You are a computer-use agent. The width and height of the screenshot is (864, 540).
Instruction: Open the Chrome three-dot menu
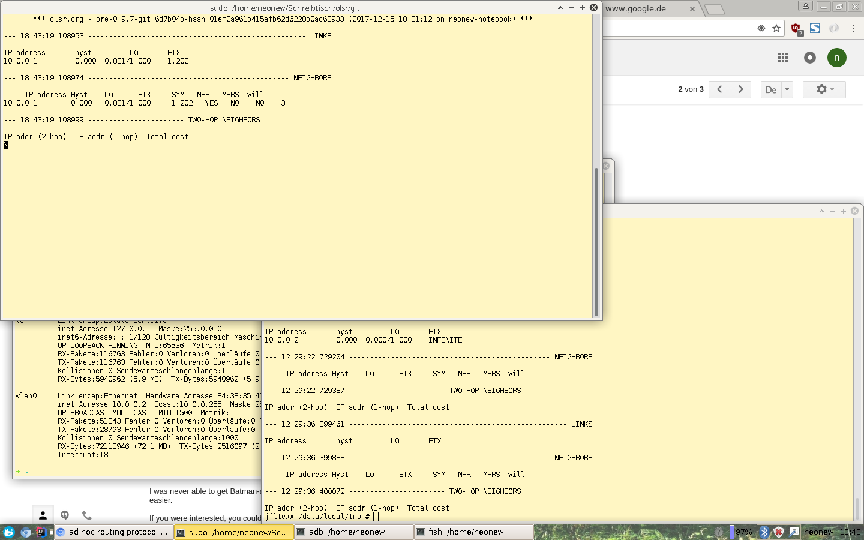[853, 28]
